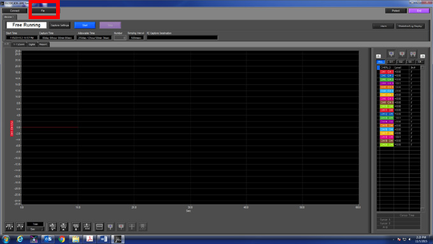This screenshot has width=433, height=244.
Task: Switch to the Report tab
Action: coord(43,44)
